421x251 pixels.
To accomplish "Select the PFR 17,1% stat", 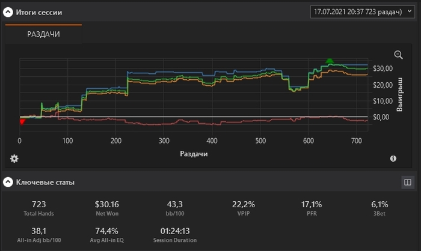I will click(312, 208).
